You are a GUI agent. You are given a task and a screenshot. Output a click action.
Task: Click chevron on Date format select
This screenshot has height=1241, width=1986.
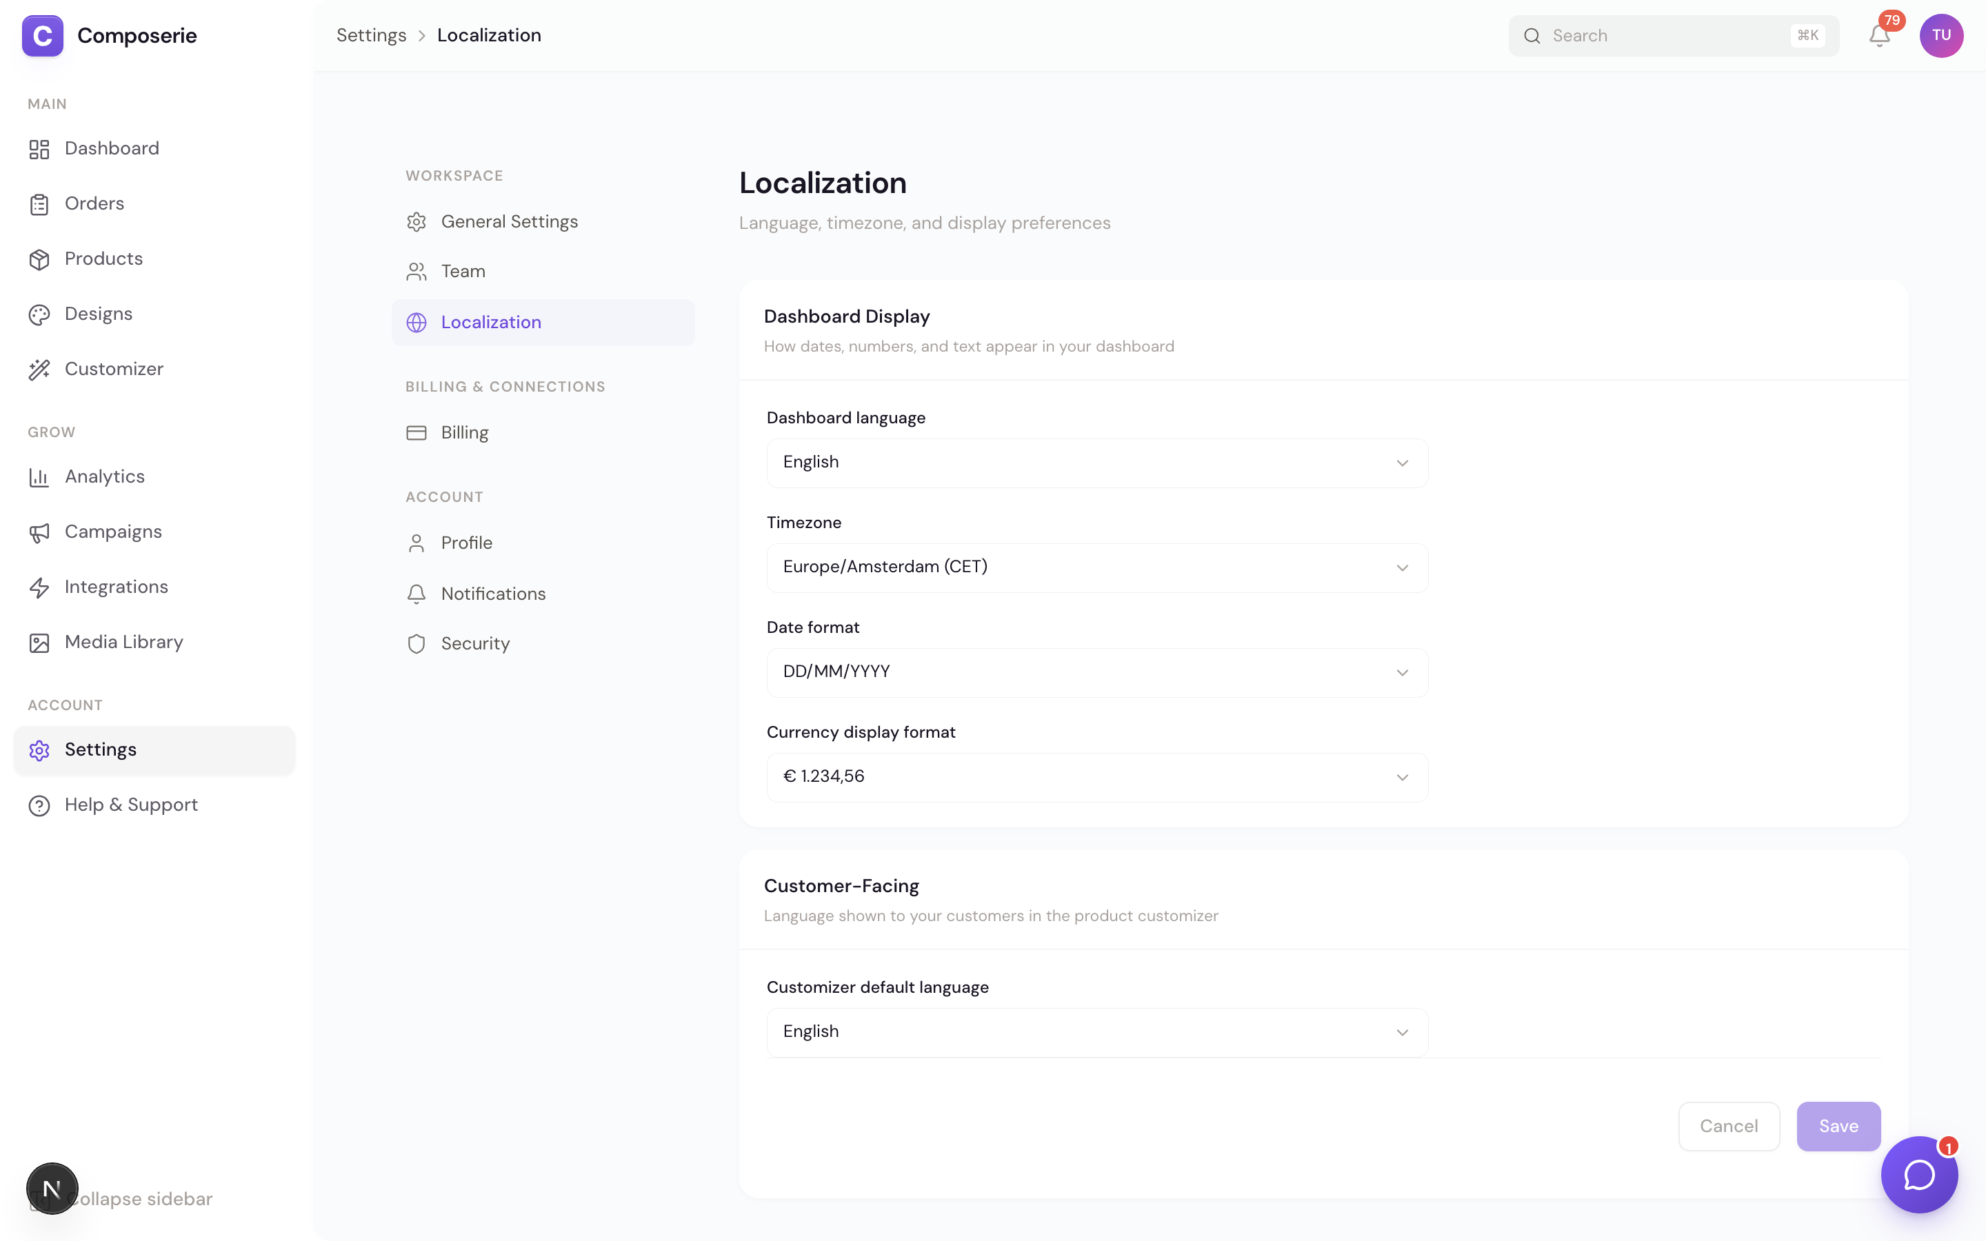click(x=1402, y=673)
